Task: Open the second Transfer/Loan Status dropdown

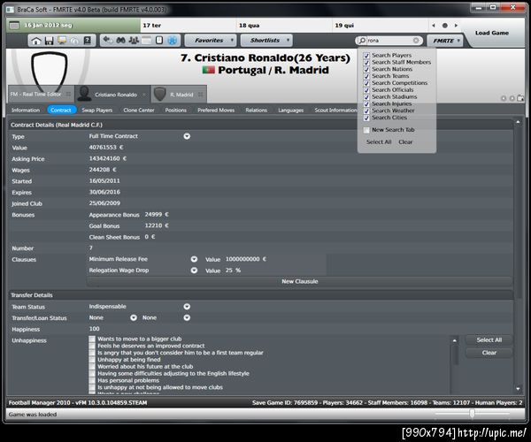Action: tap(187, 317)
